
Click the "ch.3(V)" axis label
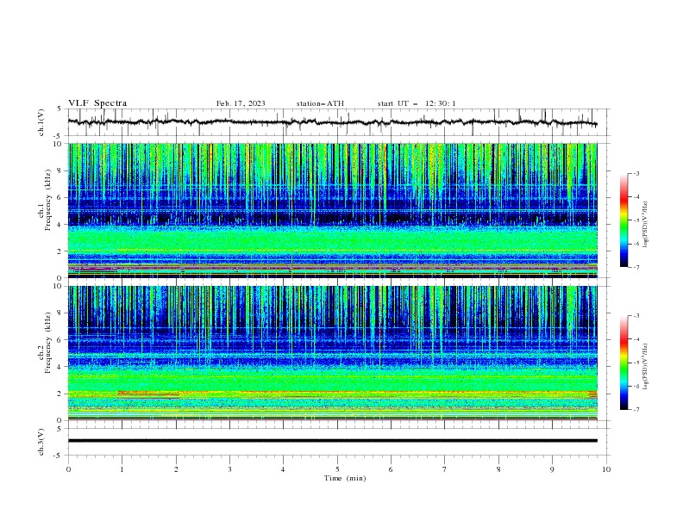click(41, 442)
